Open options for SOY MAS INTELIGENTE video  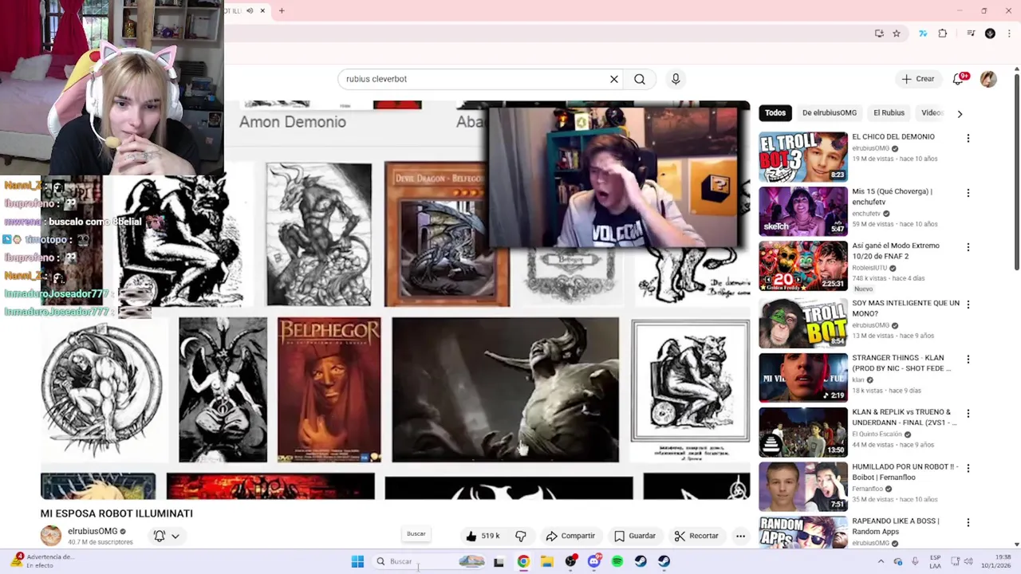click(x=968, y=305)
